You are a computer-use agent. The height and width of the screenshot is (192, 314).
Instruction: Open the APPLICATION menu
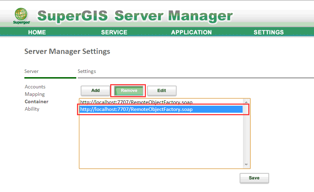[x=191, y=32]
